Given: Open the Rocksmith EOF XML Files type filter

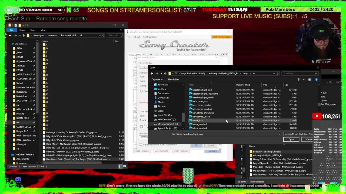Looking at the screenshot, I should click(x=298, y=134).
